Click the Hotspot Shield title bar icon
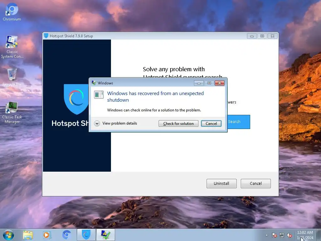The width and height of the screenshot is (321, 241). pyautogui.click(x=46, y=36)
